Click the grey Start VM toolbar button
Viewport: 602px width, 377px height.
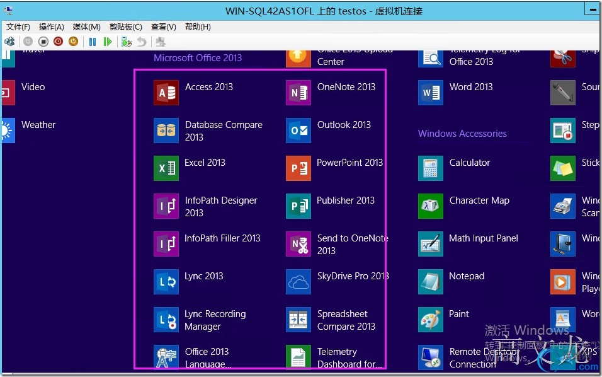(x=28, y=42)
